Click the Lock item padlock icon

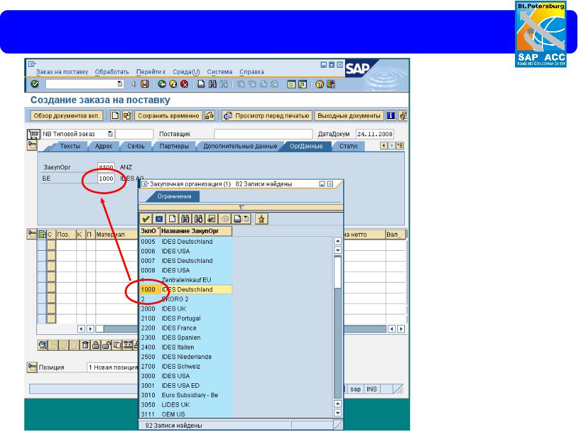coord(96,345)
